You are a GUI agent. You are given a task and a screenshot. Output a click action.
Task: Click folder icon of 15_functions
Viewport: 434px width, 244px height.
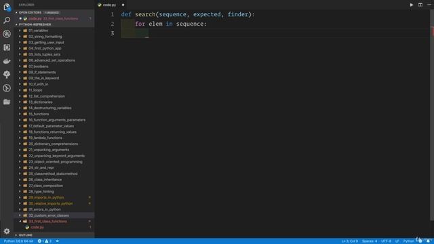point(25,114)
